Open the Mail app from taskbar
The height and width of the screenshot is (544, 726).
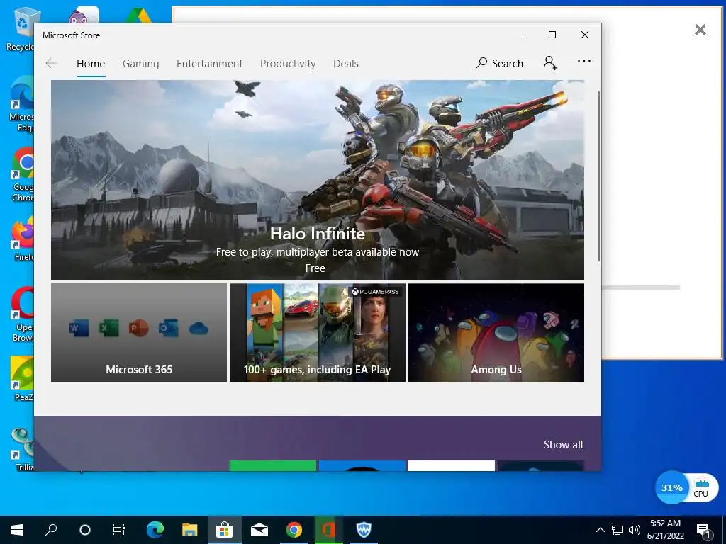[259, 530]
